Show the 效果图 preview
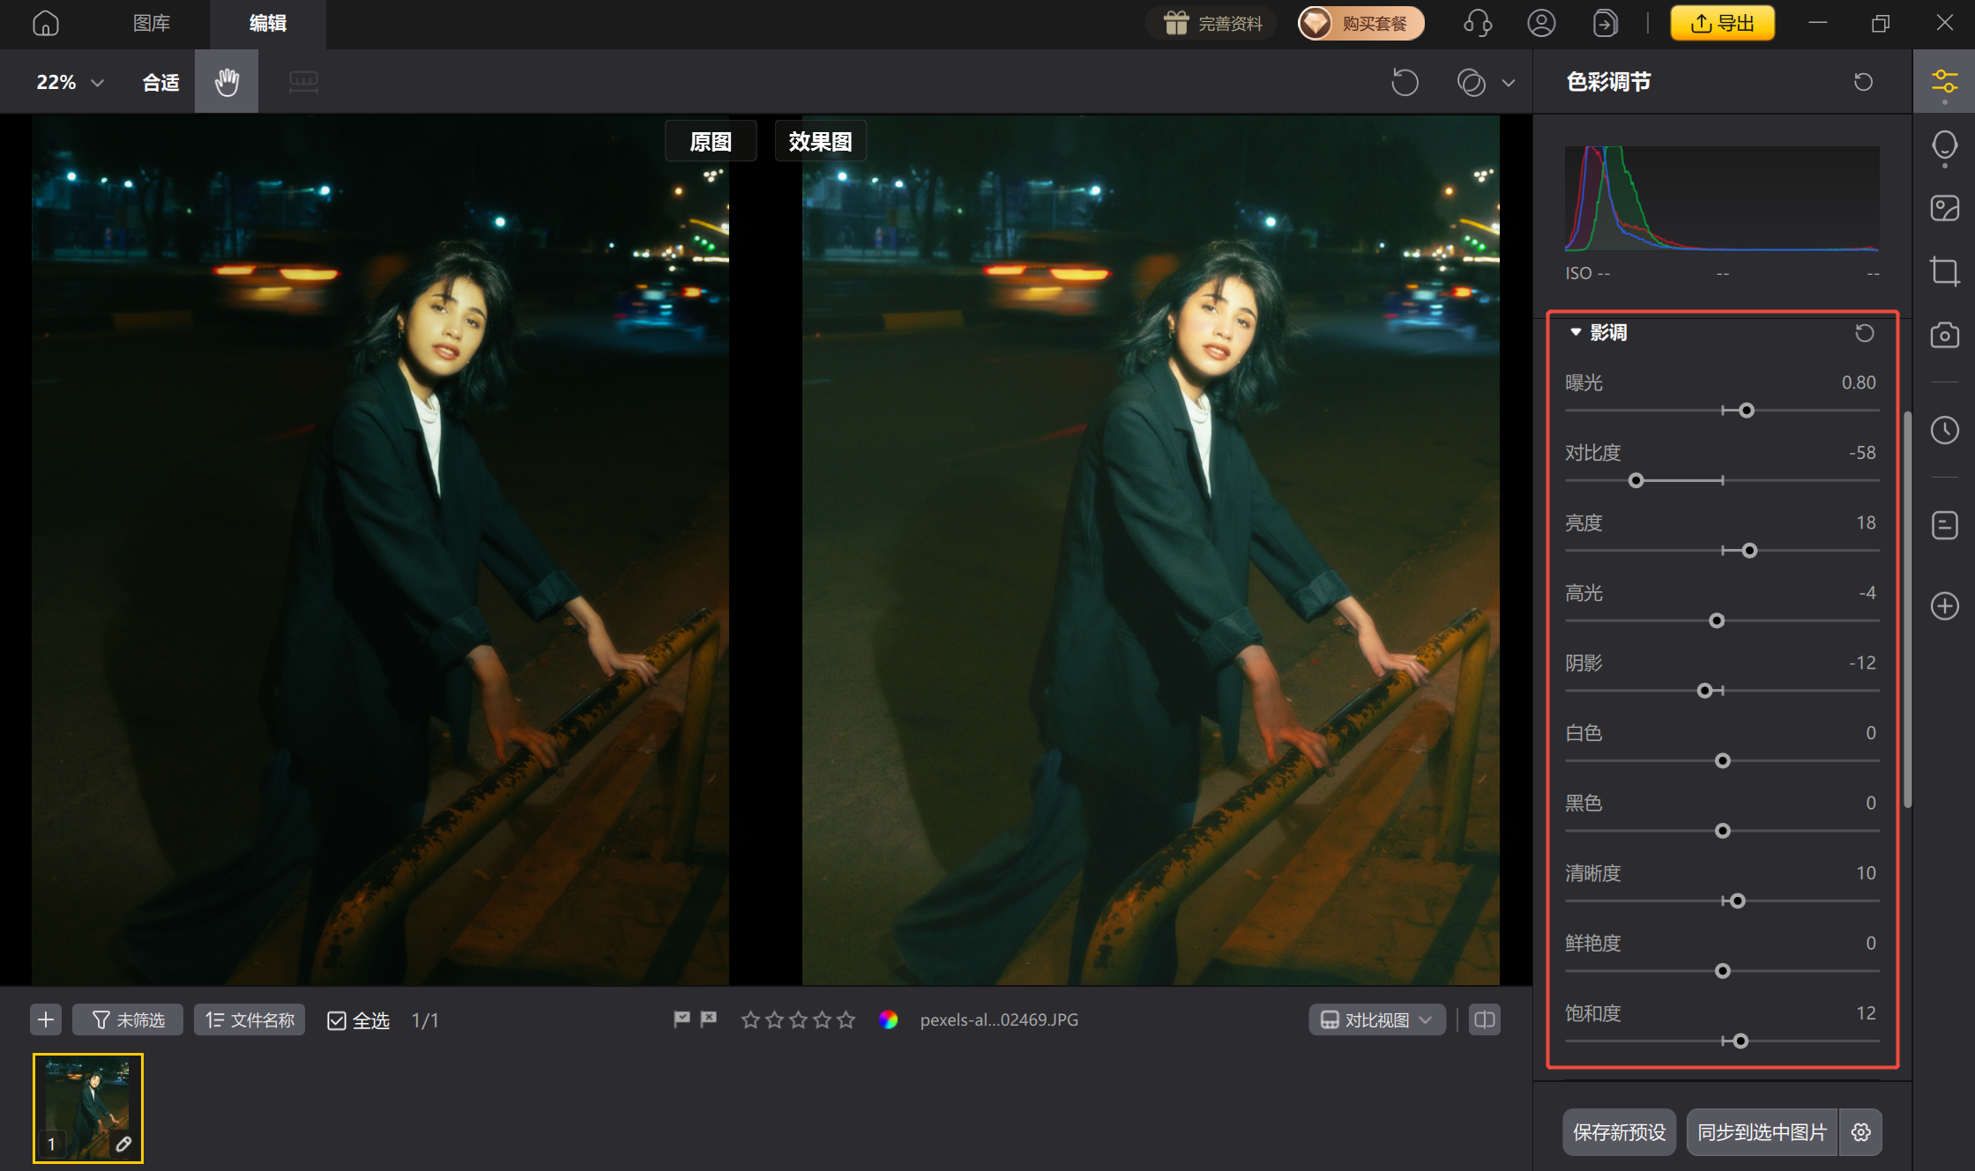Viewport: 1975px width, 1171px height. [820, 141]
